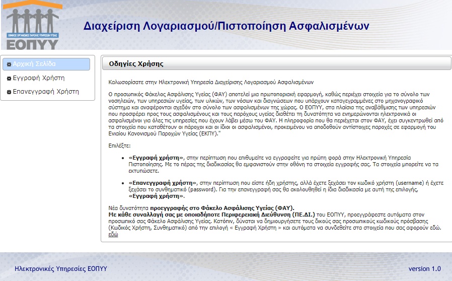Screen dimensions: 452x281
Task: Click the Οδηγίες Χρήσης panel header
Action: (x=276, y=63)
